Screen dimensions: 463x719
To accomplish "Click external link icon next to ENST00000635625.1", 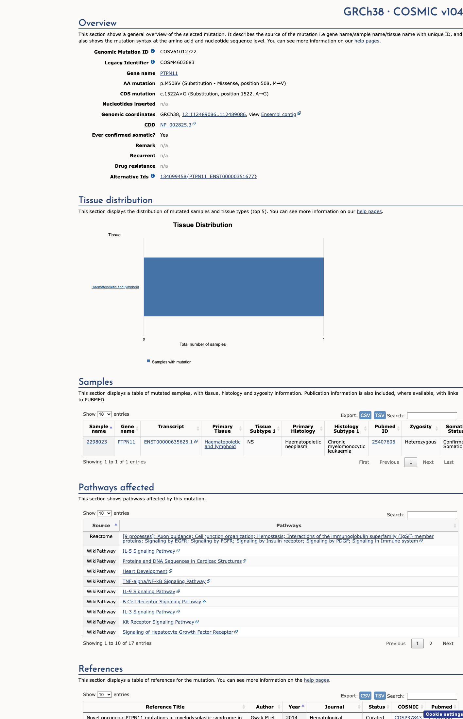I will (x=196, y=442).
